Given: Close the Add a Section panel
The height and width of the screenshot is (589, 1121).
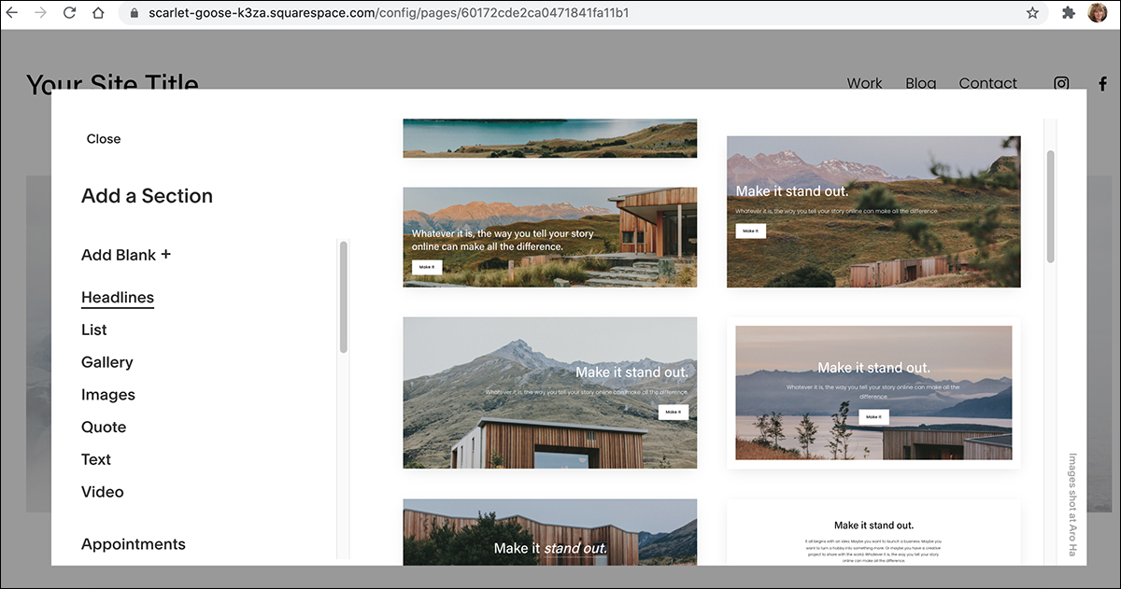Looking at the screenshot, I should [x=104, y=139].
